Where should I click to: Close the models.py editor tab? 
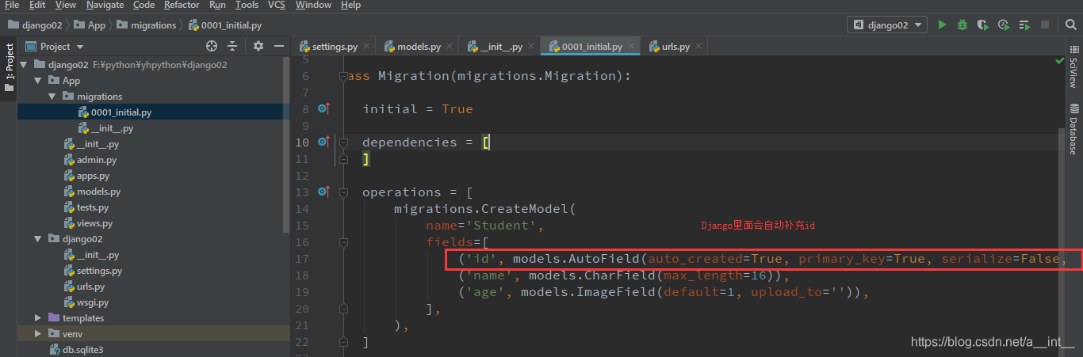tap(450, 47)
